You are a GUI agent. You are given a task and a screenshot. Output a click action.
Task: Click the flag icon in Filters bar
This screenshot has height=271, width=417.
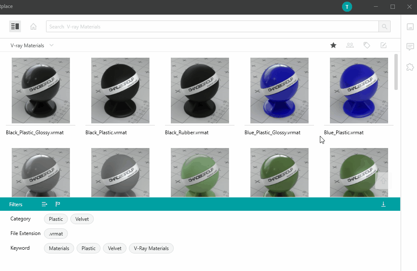pos(58,204)
